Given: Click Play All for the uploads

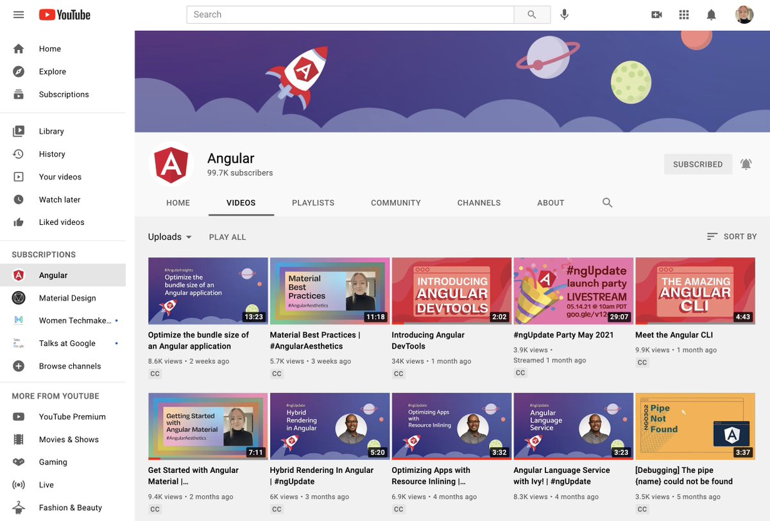Looking at the screenshot, I should (227, 236).
